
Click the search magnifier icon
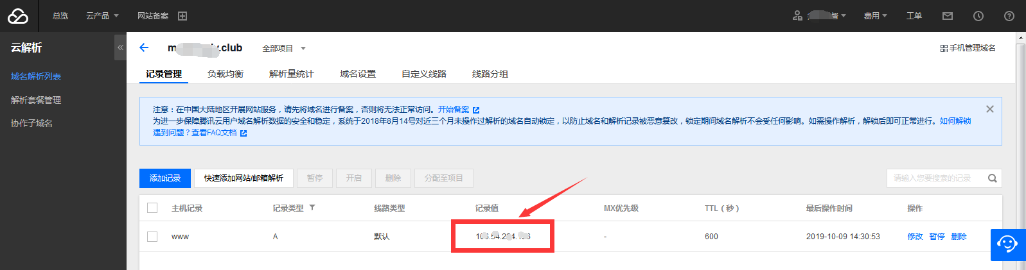(x=993, y=178)
